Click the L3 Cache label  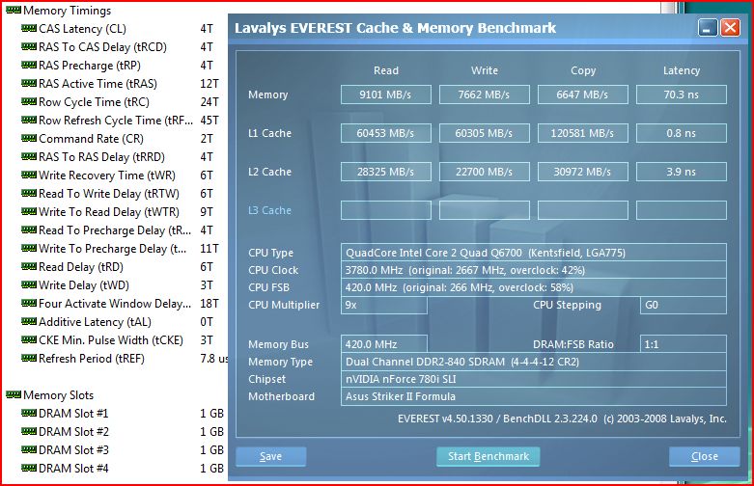269,210
